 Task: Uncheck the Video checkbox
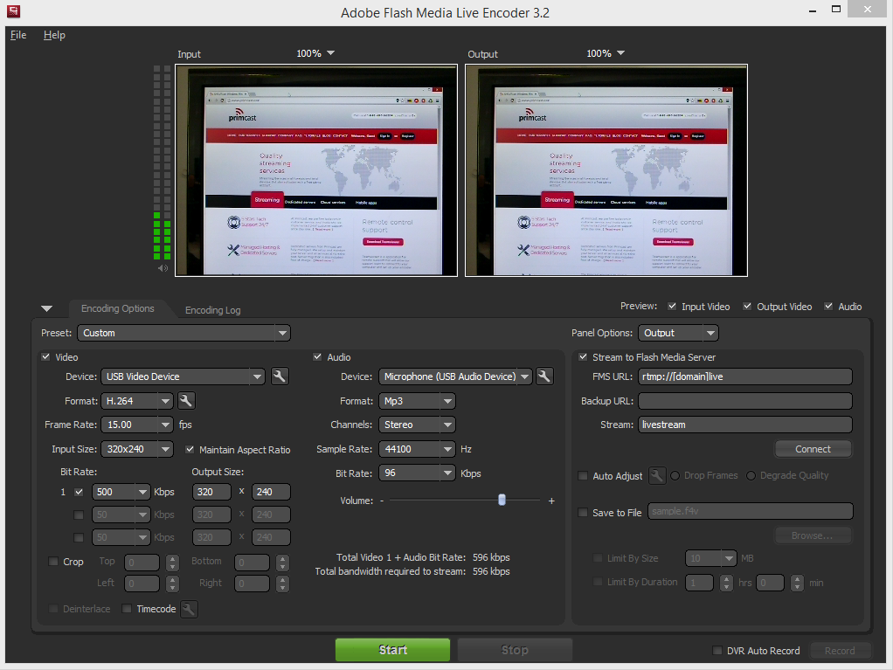click(45, 357)
